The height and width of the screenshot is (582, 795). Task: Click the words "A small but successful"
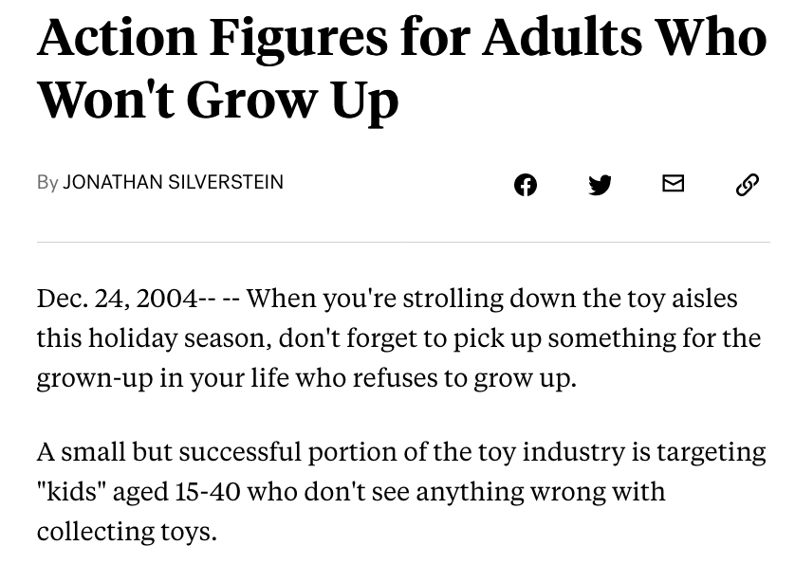(170, 451)
